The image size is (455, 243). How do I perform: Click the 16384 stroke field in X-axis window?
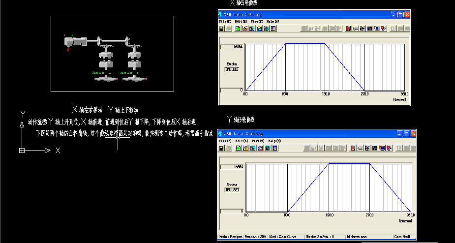[x=231, y=47]
